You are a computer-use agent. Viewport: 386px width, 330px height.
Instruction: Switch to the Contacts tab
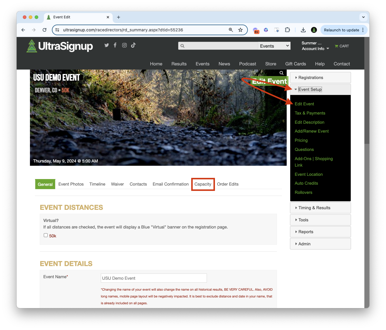point(138,184)
